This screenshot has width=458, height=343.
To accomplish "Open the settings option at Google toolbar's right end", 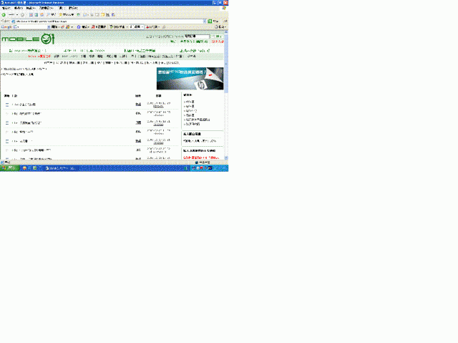I will pos(220,27).
